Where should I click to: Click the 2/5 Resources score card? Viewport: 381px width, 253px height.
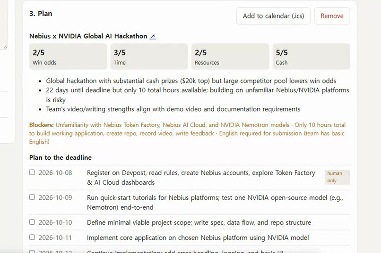point(230,57)
